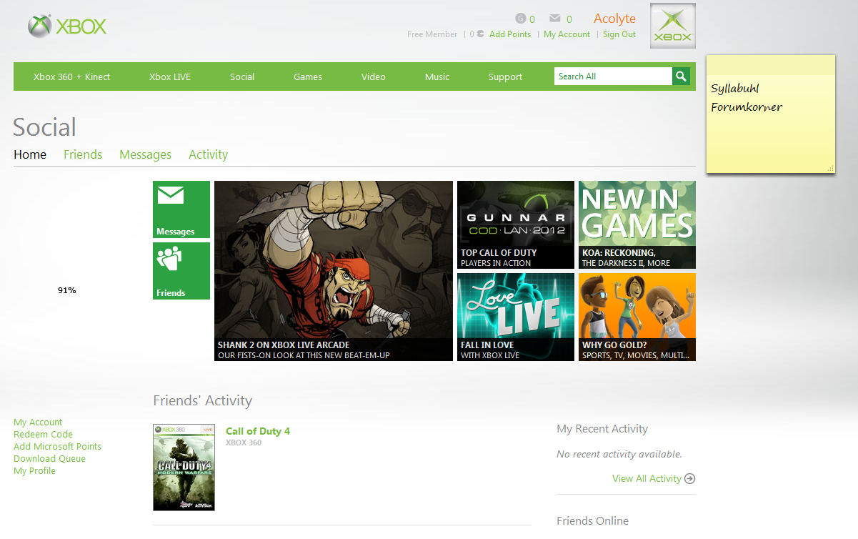Open Xbox 360 + Kinect menu
Screen dimensions: 858x539
pyautogui.click(x=71, y=76)
